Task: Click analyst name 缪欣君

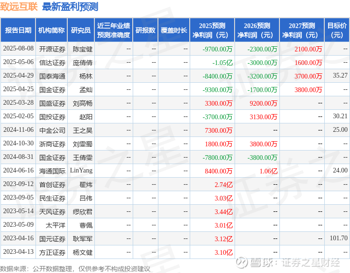Action: 83,212
